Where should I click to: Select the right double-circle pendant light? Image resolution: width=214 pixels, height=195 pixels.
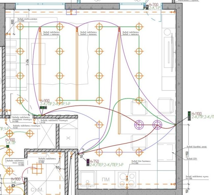tap(157, 125)
